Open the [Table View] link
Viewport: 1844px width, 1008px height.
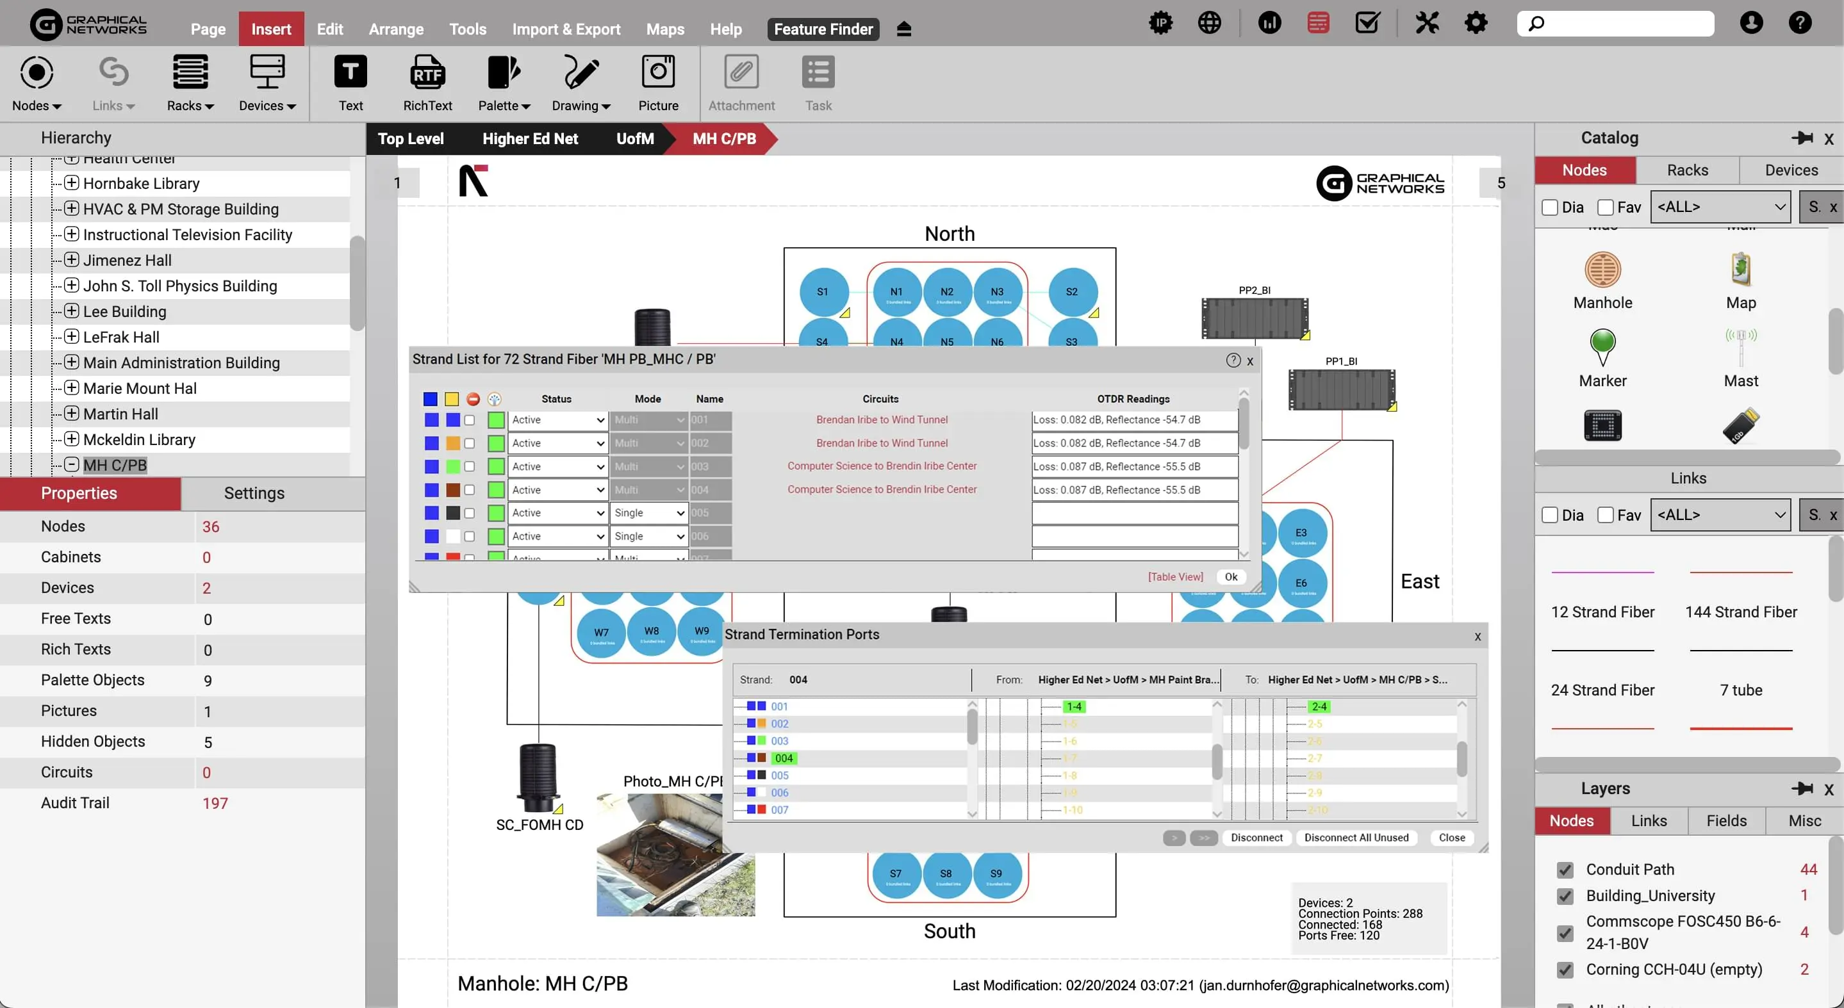(x=1176, y=576)
